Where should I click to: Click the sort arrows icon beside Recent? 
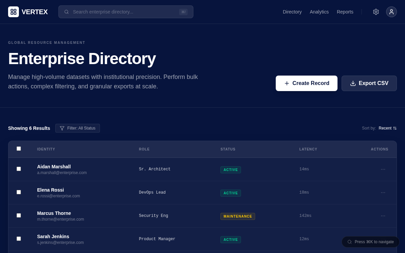(395, 128)
